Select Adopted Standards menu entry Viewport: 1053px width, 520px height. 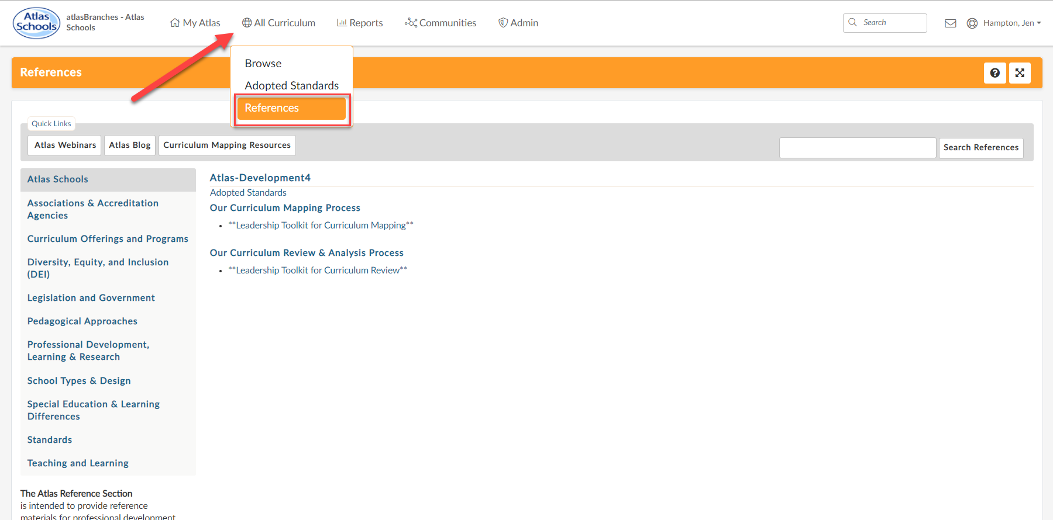pos(291,85)
